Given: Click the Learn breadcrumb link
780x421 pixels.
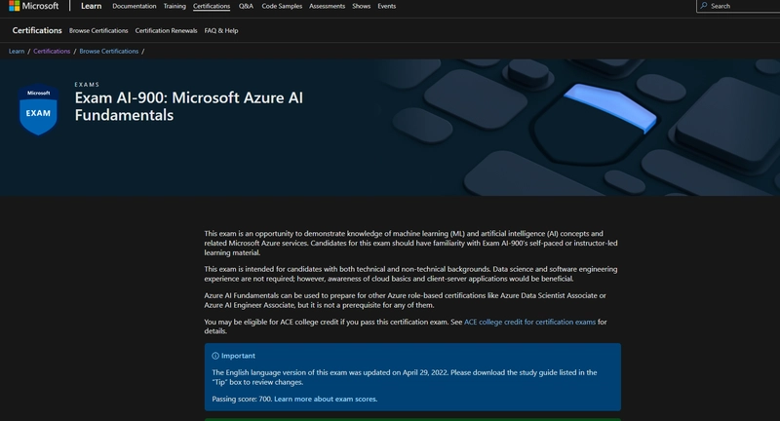Looking at the screenshot, I should coord(17,51).
